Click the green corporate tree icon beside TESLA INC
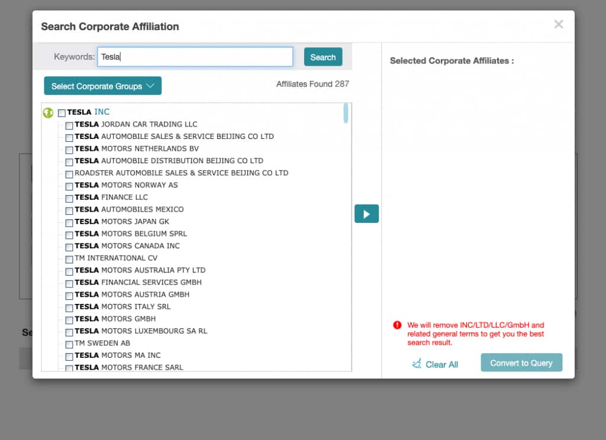This screenshot has height=440, width=606. pos(48,113)
